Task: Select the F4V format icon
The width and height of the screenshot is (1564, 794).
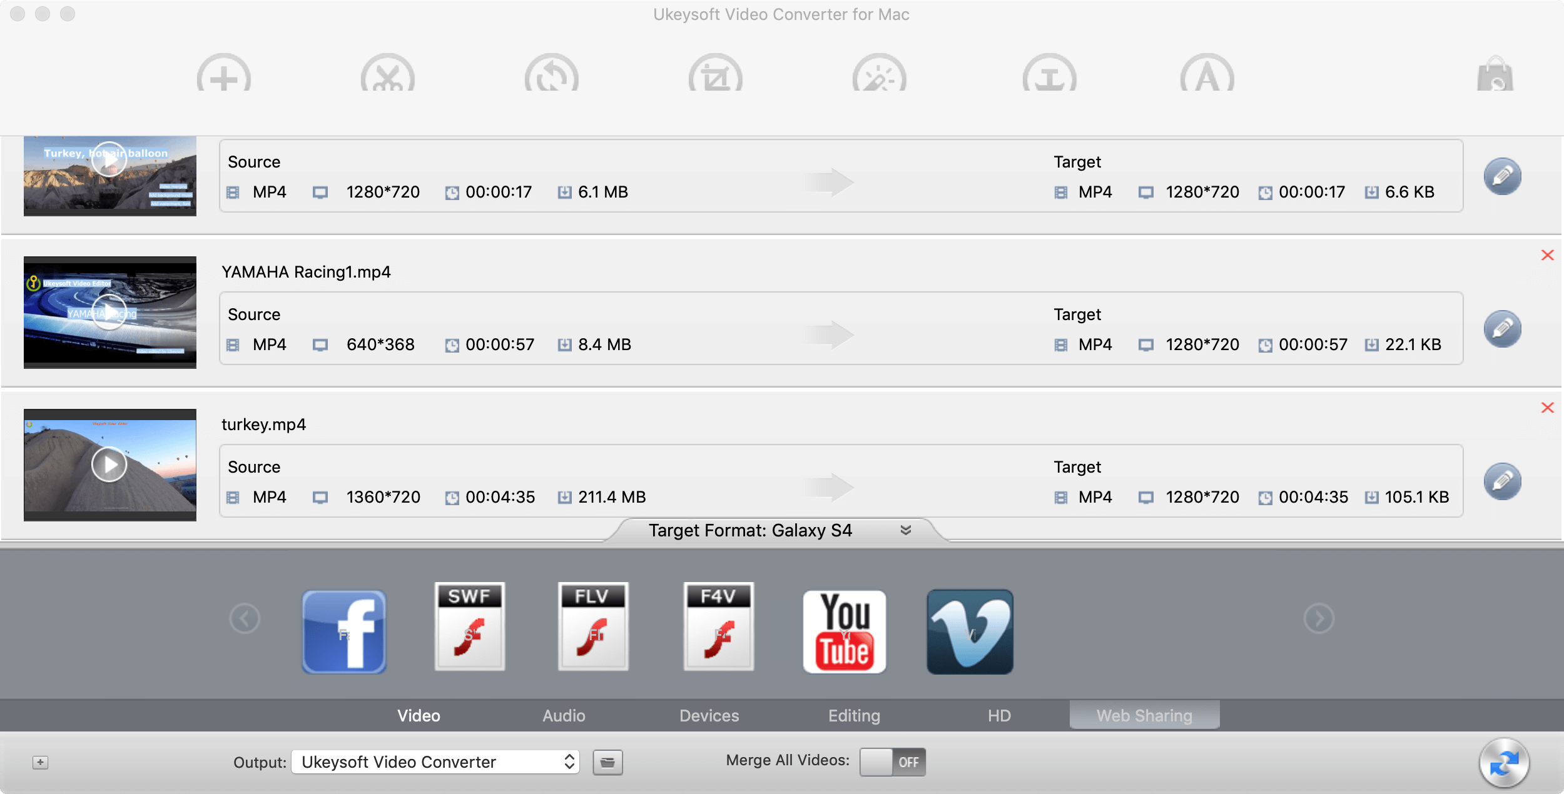Action: (x=719, y=628)
